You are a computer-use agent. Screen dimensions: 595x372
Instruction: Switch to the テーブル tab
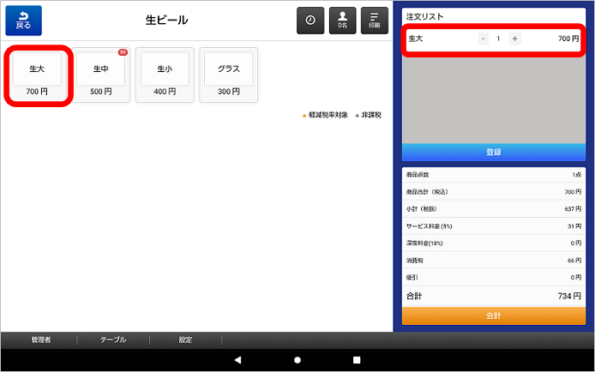pyautogui.click(x=113, y=340)
